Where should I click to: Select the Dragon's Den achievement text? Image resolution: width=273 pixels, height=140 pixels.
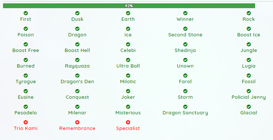pos(77,82)
